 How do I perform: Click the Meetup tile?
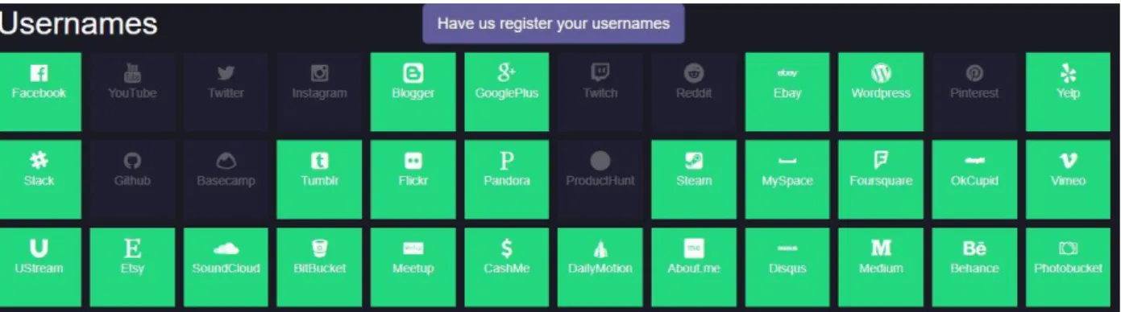click(x=413, y=267)
